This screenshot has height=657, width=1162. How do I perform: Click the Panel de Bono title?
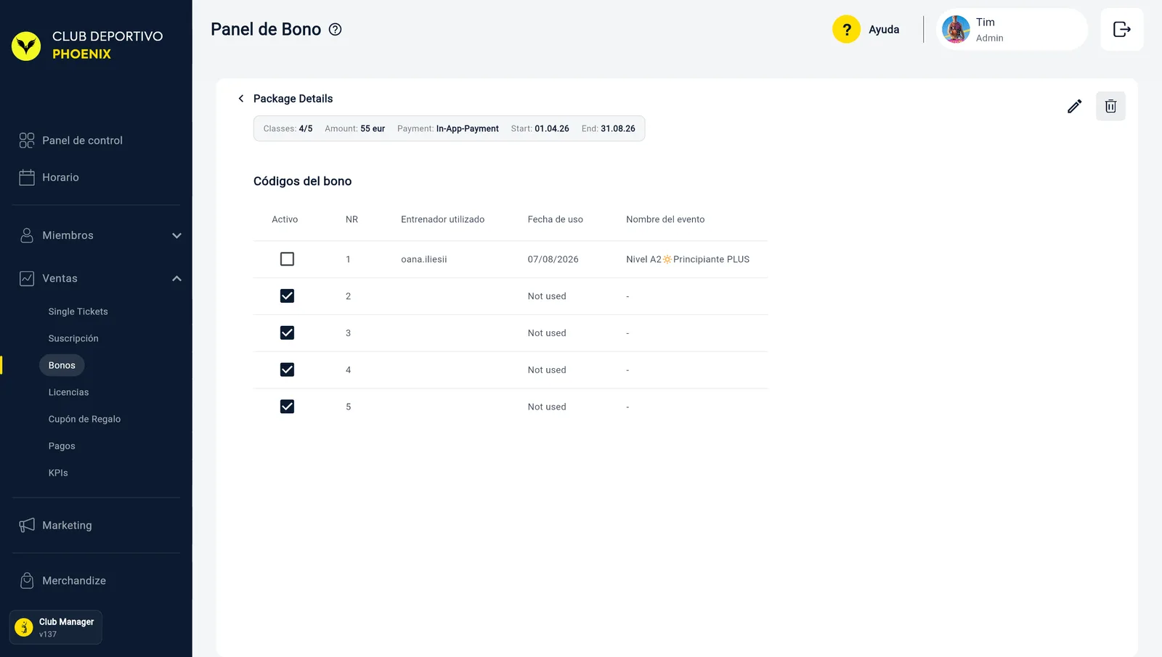[x=266, y=30]
